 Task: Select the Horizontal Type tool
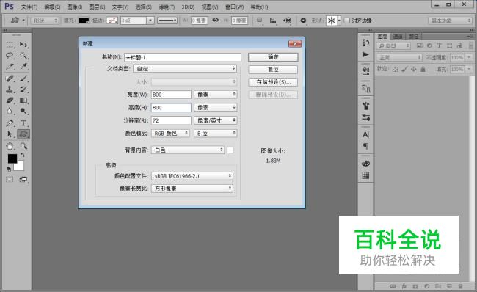click(x=23, y=123)
